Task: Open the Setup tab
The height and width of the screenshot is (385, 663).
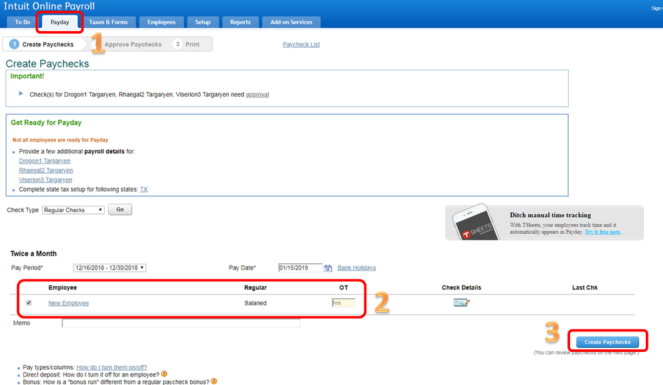Action: (x=202, y=22)
